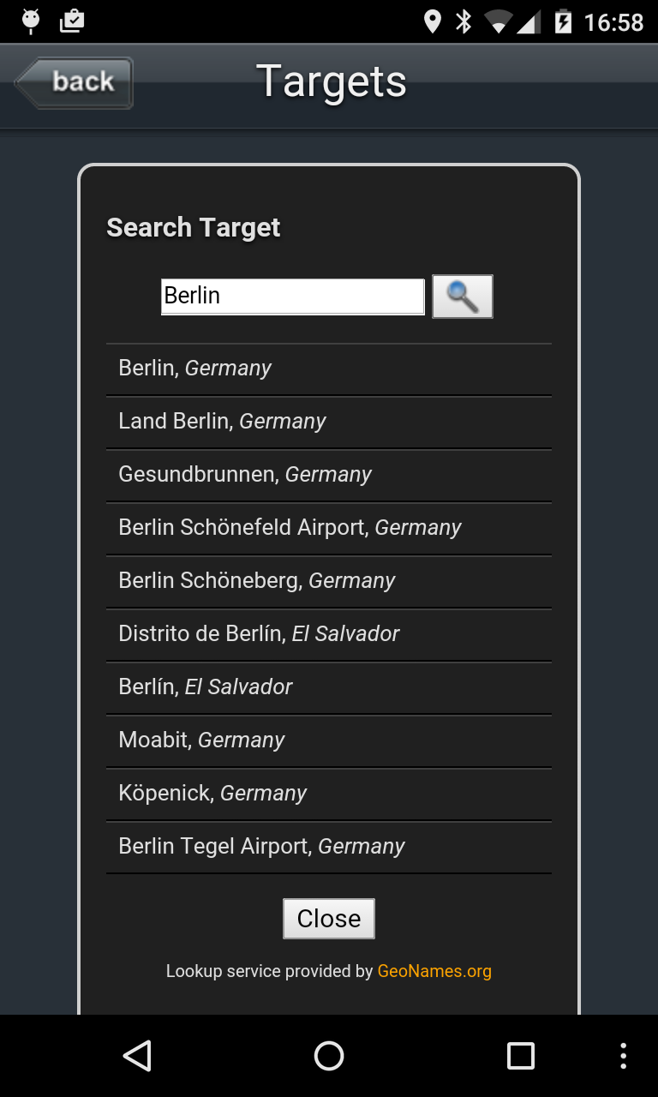Screen dimensions: 658x1097
Task: Select Berlin Schöneberg, Germany entry
Action: coord(329,581)
